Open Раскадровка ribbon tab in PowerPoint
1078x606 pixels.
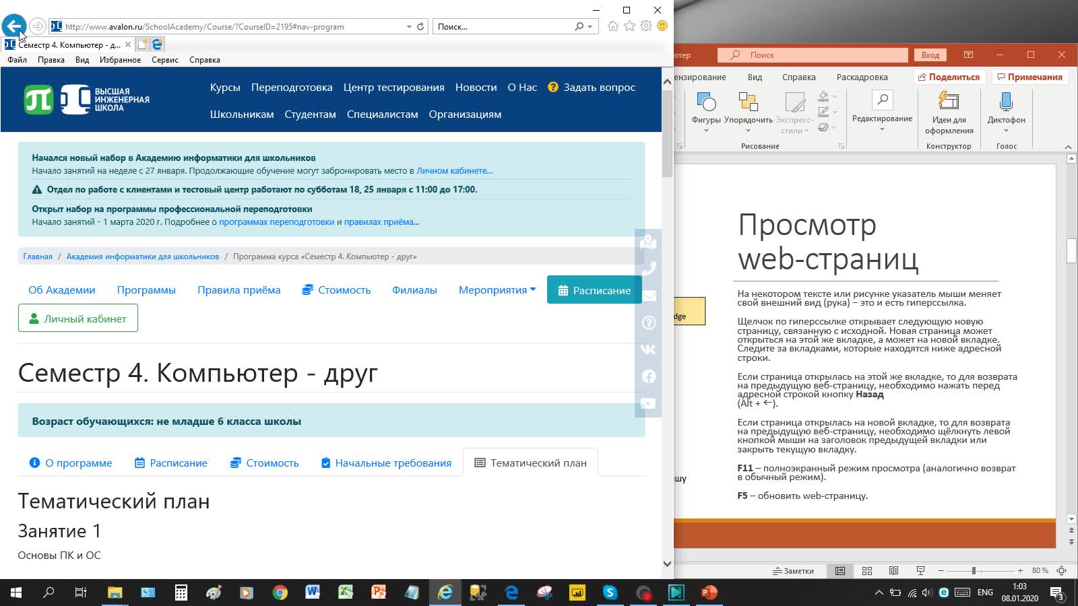point(862,77)
